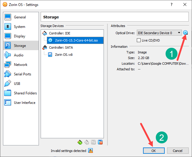Close the Zorin OS Settings dialog
This screenshot has height=157, width=192.
[185, 4]
